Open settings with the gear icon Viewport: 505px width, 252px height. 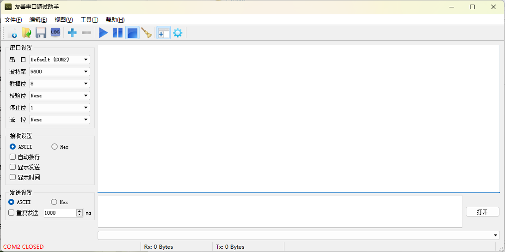(x=178, y=33)
